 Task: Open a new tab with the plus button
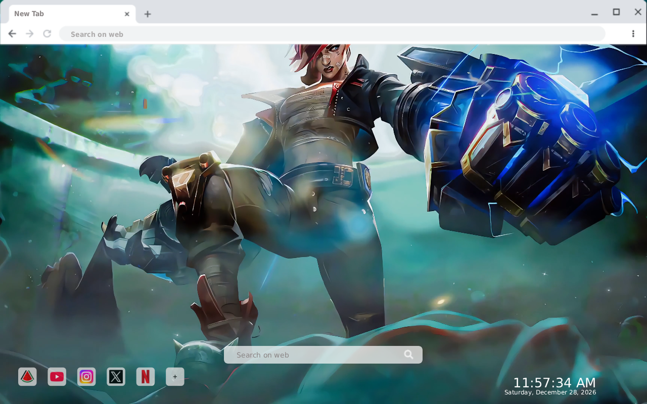148,14
